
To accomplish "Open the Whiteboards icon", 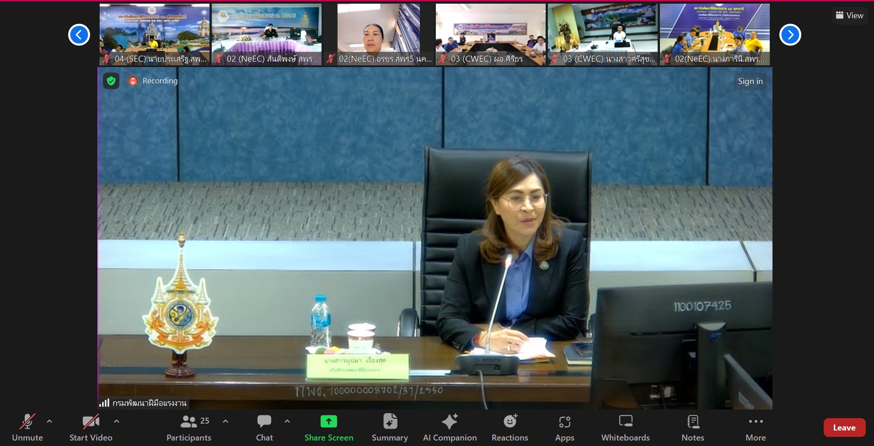I will tap(625, 422).
